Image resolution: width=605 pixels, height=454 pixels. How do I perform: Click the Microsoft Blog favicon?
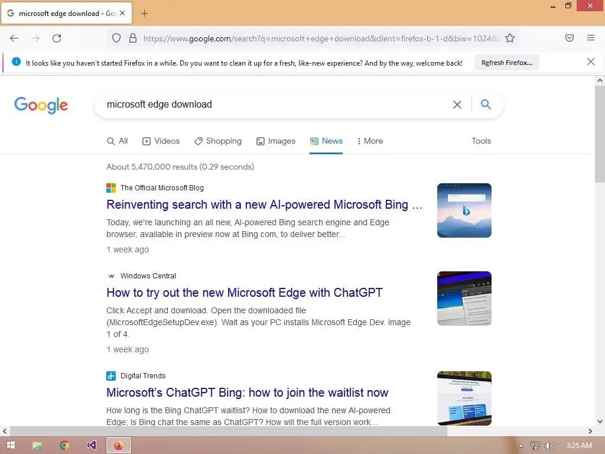[x=111, y=188]
